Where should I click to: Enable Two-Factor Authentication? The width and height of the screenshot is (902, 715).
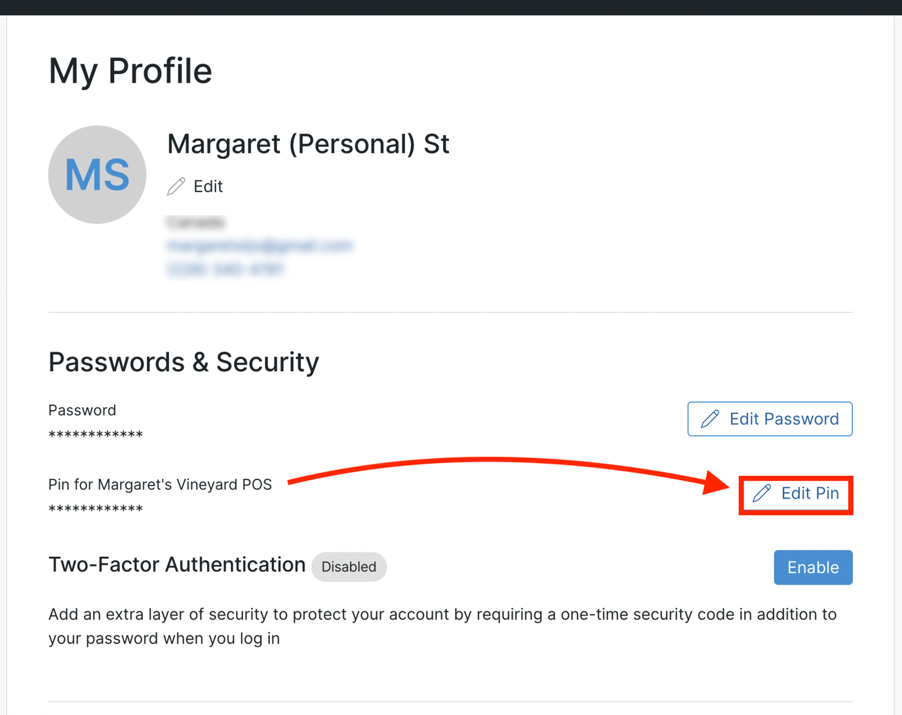(x=812, y=567)
